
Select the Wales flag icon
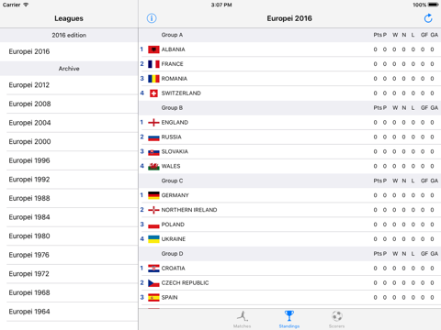[x=153, y=166]
